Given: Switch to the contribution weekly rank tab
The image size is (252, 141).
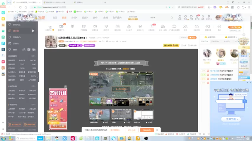Looking at the screenshot, I should [215, 41].
